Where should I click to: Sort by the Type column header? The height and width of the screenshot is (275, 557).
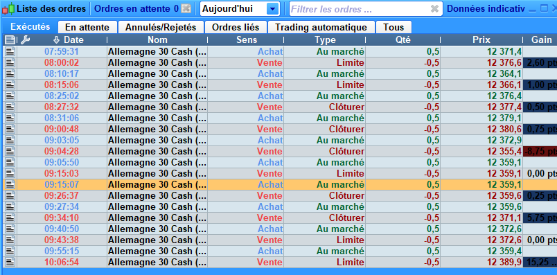[325, 39]
